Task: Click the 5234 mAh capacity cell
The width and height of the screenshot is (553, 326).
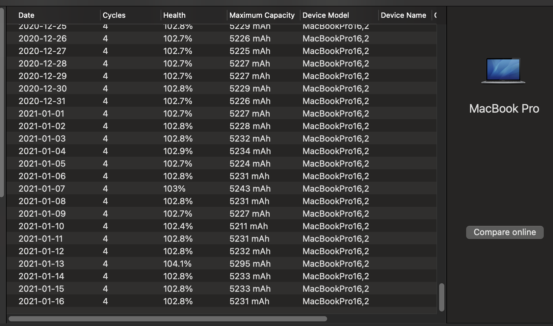Action: click(250, 151)
